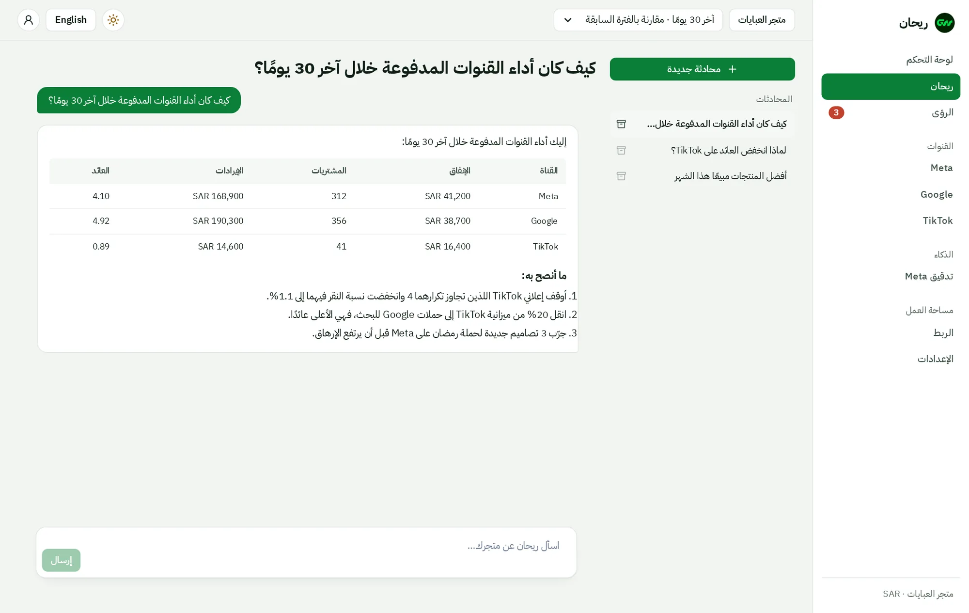Open الرؤى in the sidebar

tap(891, 112)
